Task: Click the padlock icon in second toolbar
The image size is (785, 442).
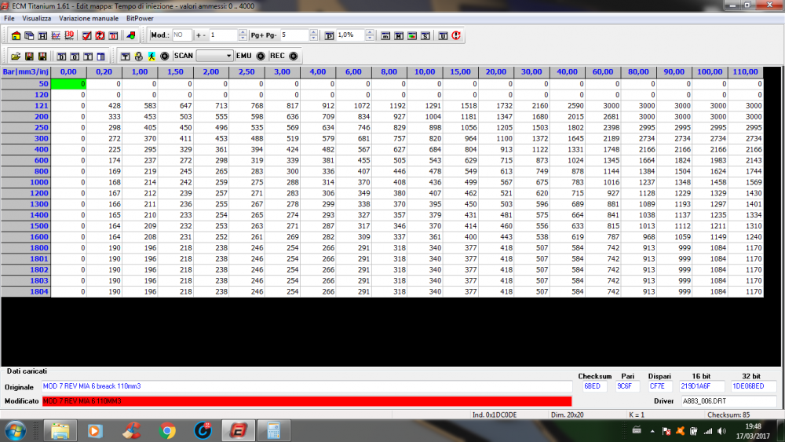Action: pyautogui.click(x=138, y=57)
